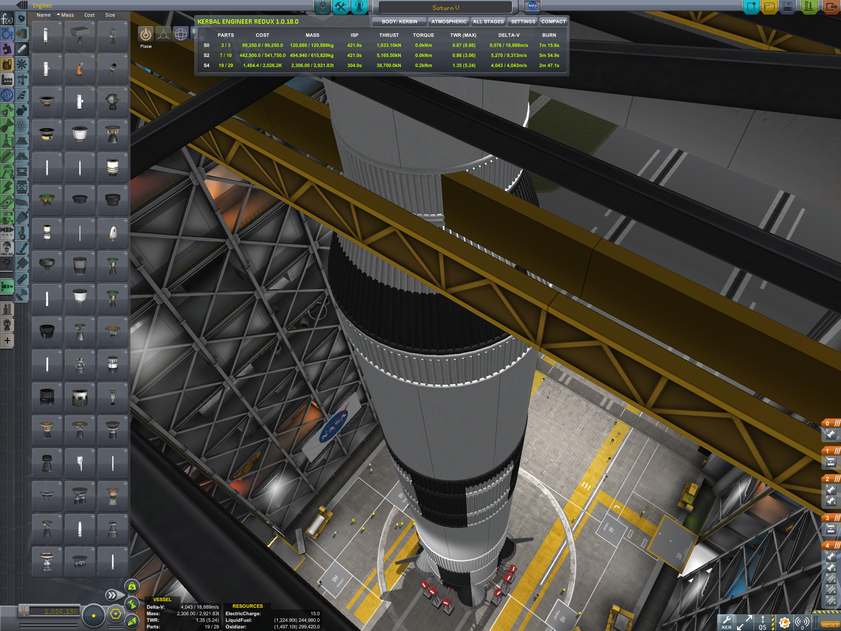The width and height of the screenshot is (841, 631).
Task: Select the Command and Control category
Action: (21, 64)
